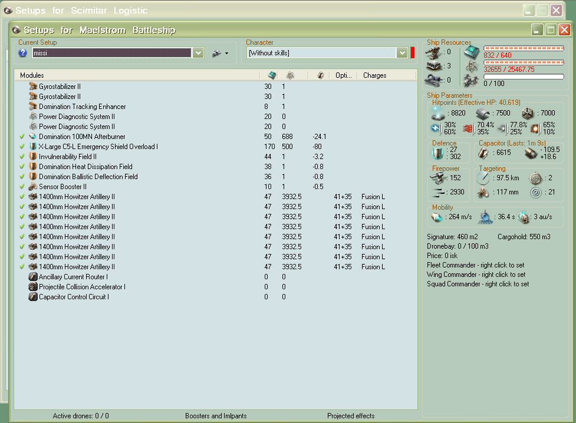Click the CPU column header icon
The height and width of the screenshot is (423, 576).
272,75
